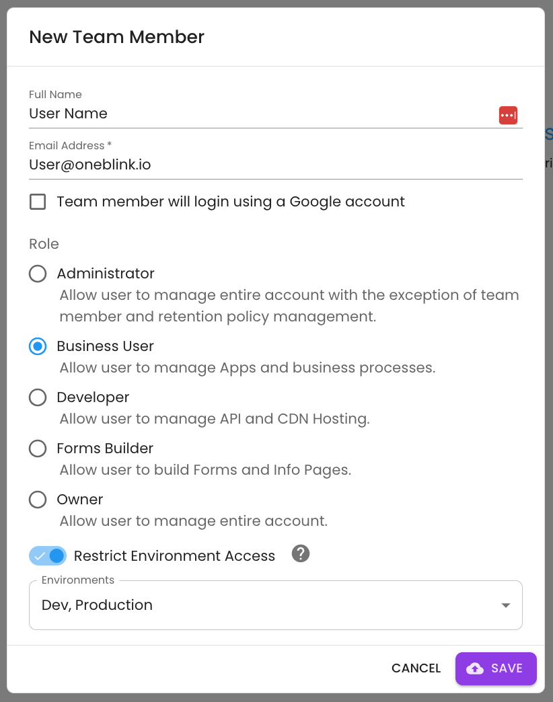Select the Administrator role radio button
The image size is (553, 702).
(38, 274)
